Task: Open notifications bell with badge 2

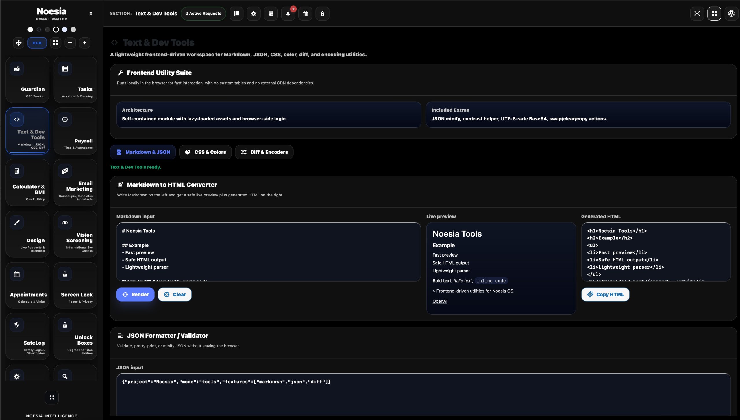Action: [x=288, y=14]
